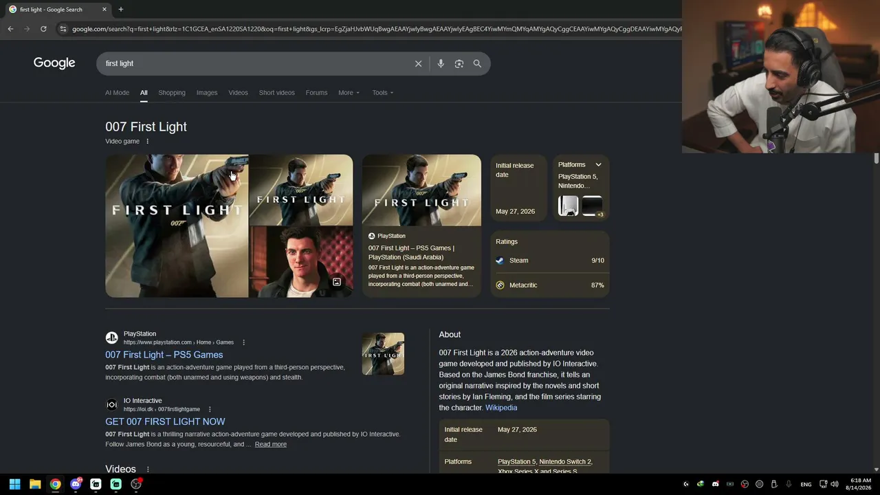The width and height of the screenshot is (880, 495).
Task: Switch to the Images tab
Action: point(207,93)
